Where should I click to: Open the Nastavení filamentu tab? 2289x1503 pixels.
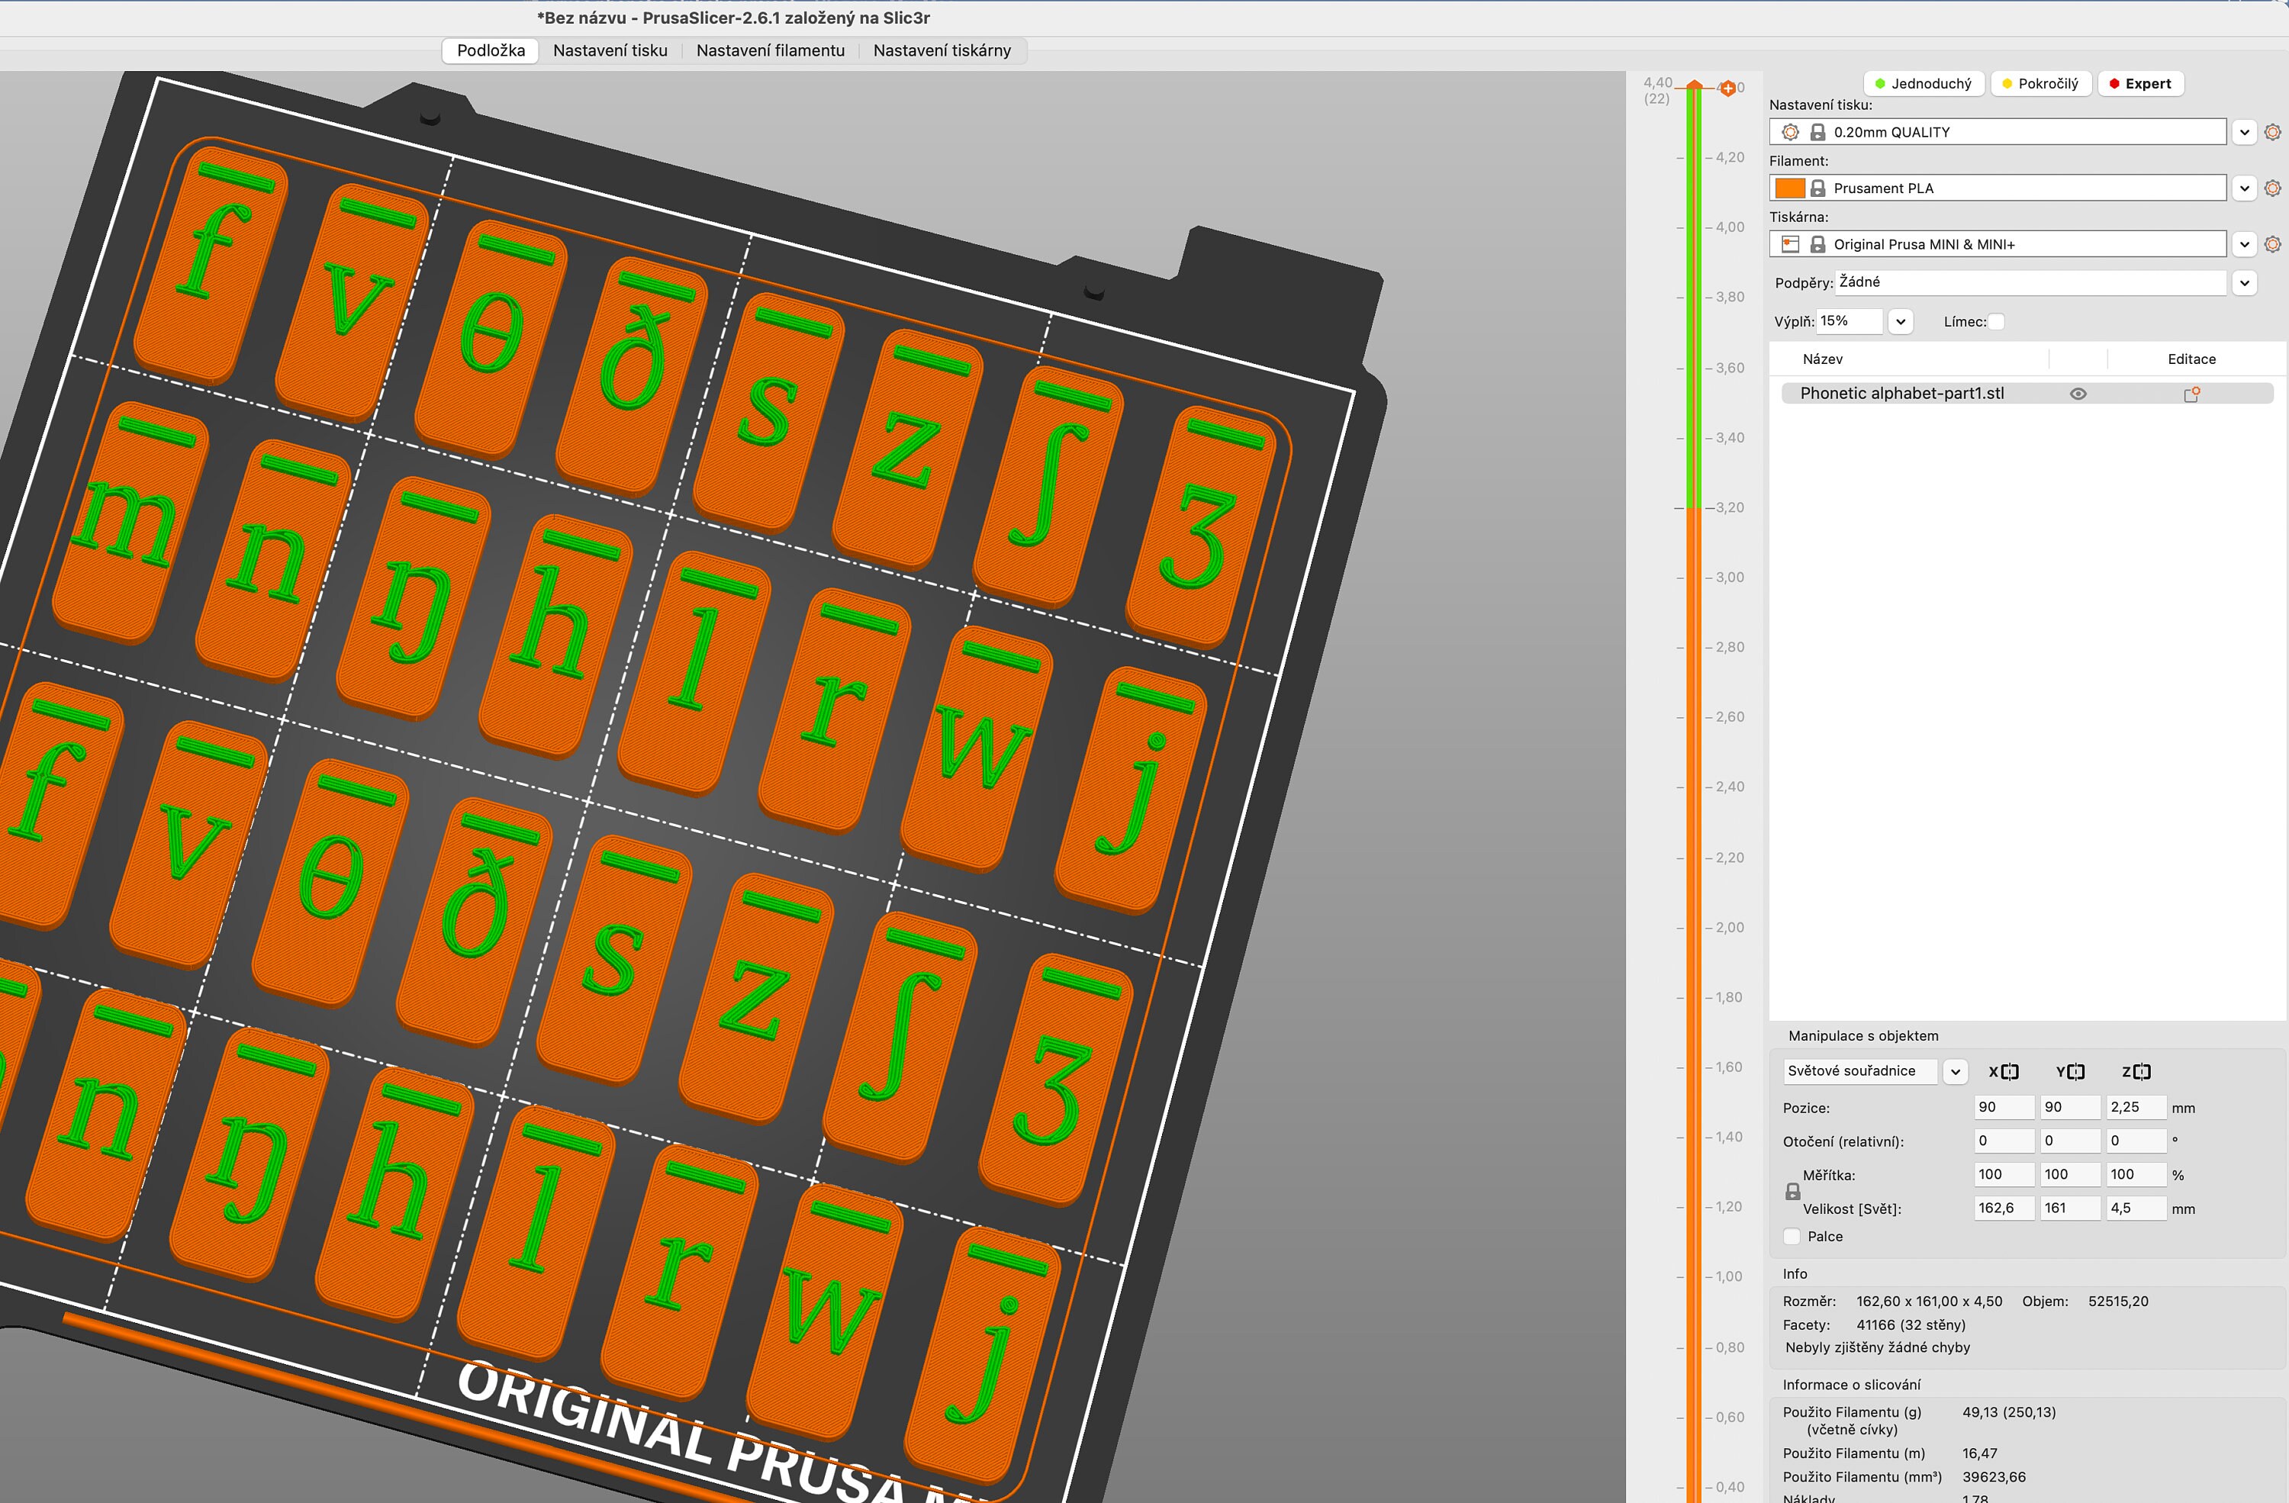pyautogui.click(x=771, y=51)
